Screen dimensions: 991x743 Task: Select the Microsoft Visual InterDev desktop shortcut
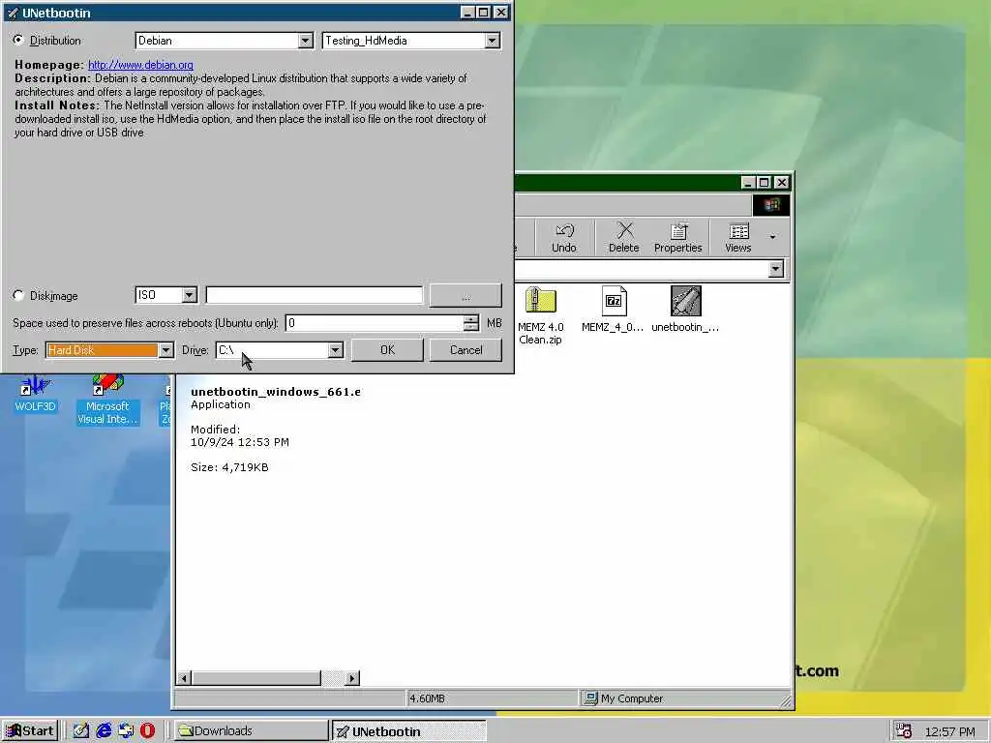tap(107, 400)
